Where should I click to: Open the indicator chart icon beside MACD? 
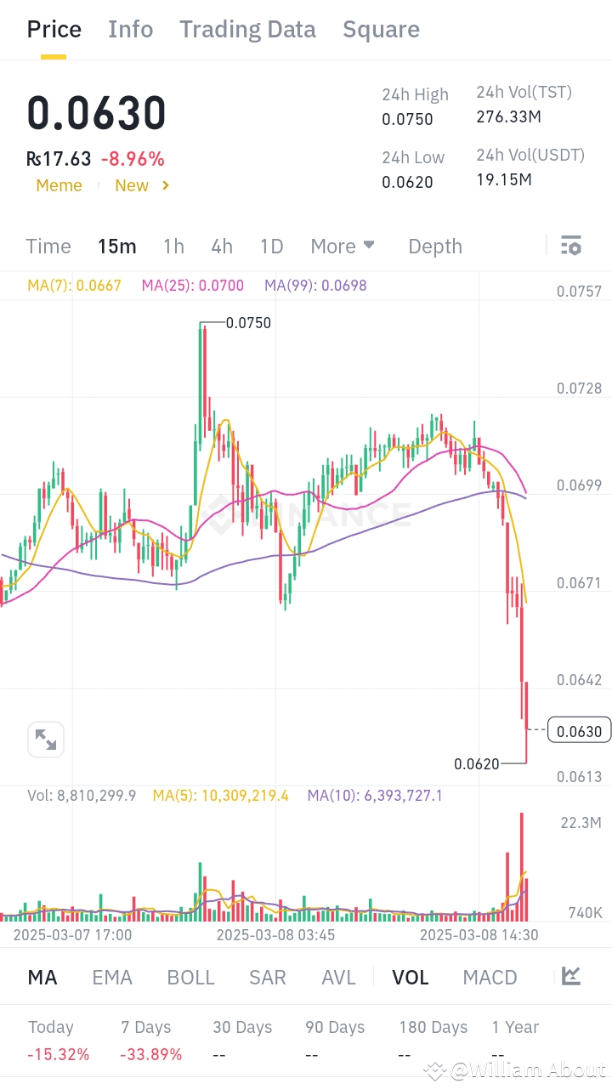tap(571, 977)
